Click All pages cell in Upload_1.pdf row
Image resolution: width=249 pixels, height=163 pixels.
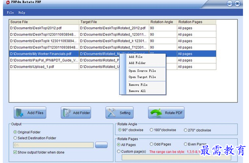pos(197,67)
